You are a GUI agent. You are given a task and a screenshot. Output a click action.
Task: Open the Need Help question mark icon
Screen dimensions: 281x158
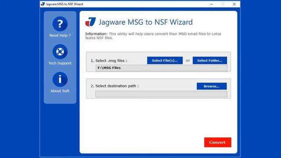point(60,24)
